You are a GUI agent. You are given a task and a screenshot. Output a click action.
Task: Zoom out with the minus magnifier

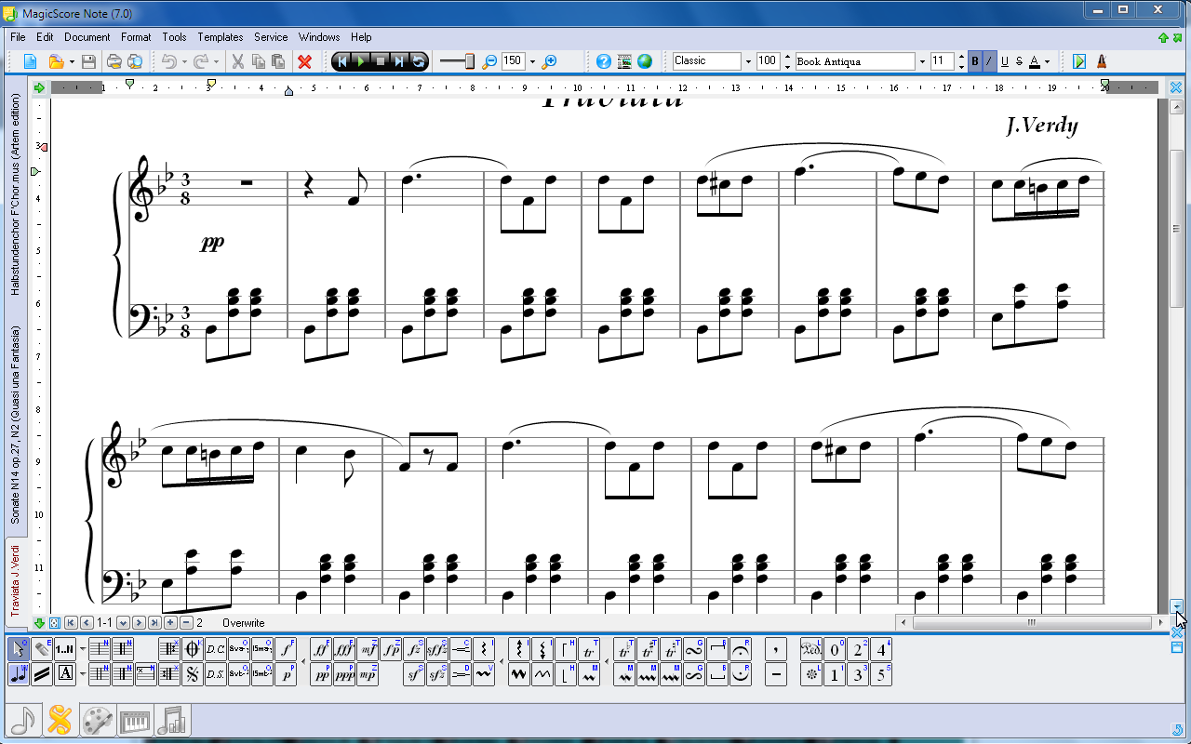pos(489,61)
